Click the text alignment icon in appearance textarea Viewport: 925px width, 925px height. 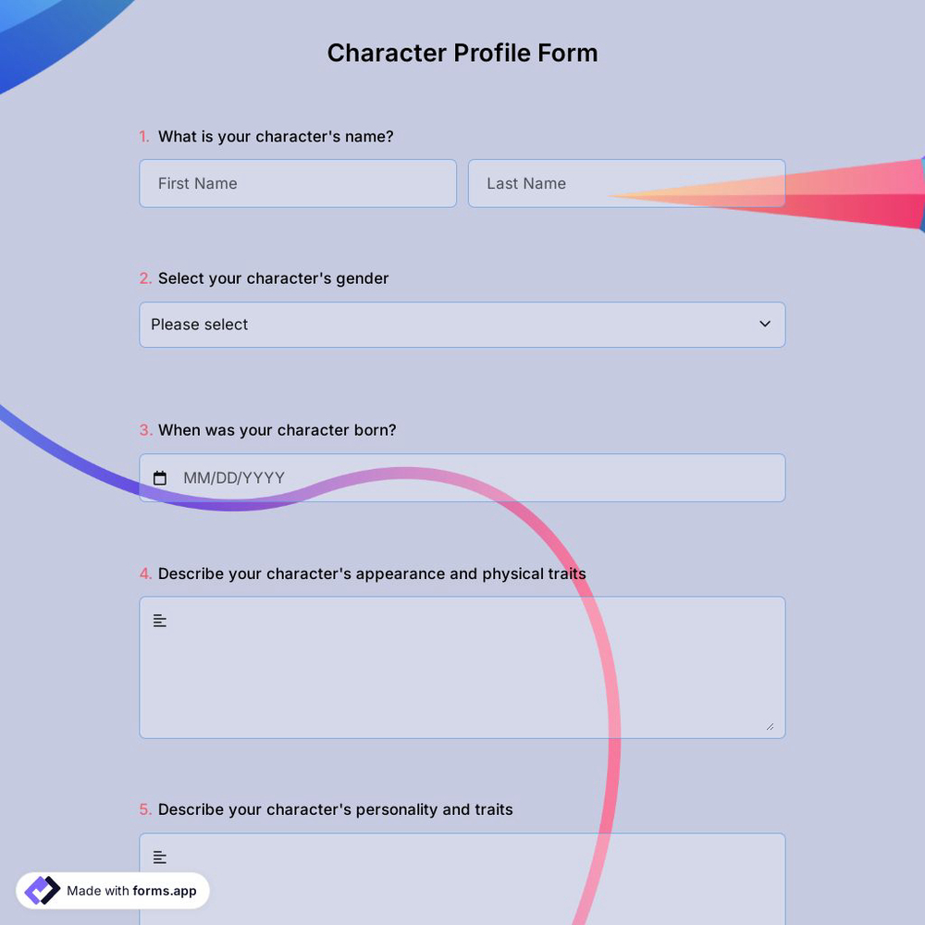tap(159, 620)
